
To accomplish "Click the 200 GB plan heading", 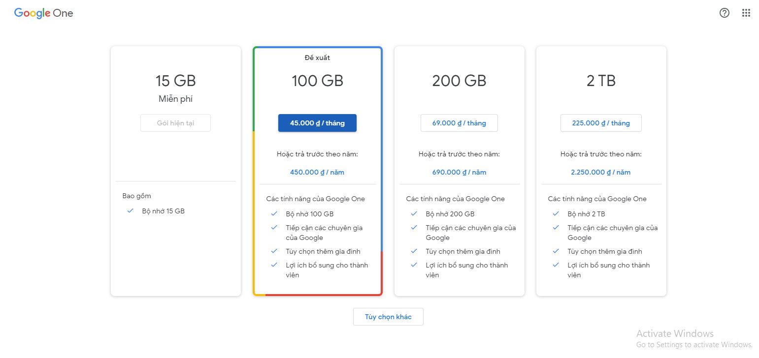I will tap(459, 81).
